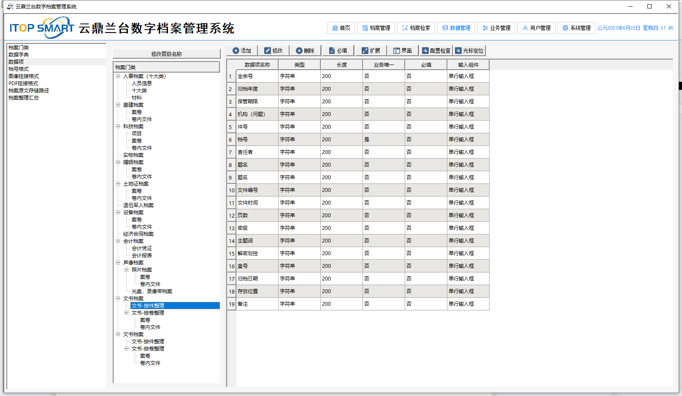This screenshot has width=682, height=396.
Task: Click the 档号 cell in row 6
Action: pos(257,140)
